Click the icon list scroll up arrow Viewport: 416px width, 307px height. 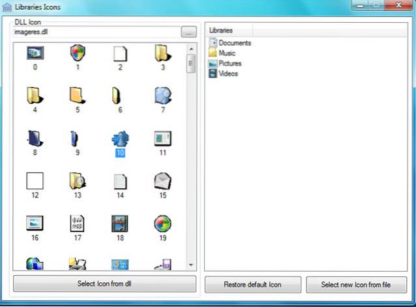tap(191, 49)
